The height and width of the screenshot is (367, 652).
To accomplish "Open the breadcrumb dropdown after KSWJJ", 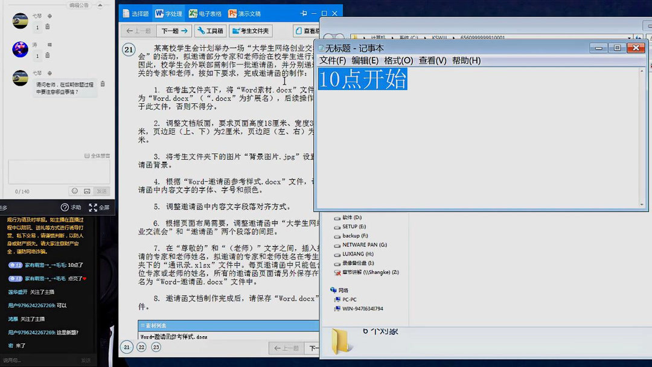I will coord(453,36).
